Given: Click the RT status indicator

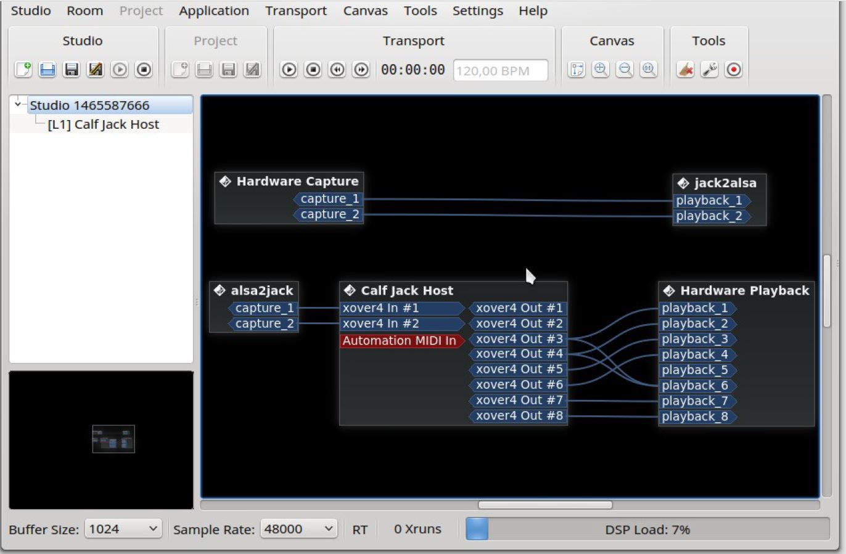Looking at the screenshot, I should pyautogui.click(x=360, y=529).
